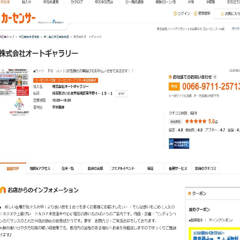Click the 株式会社オートギャラリー page title
Screen dimensions: 240x240
point(39,53)
